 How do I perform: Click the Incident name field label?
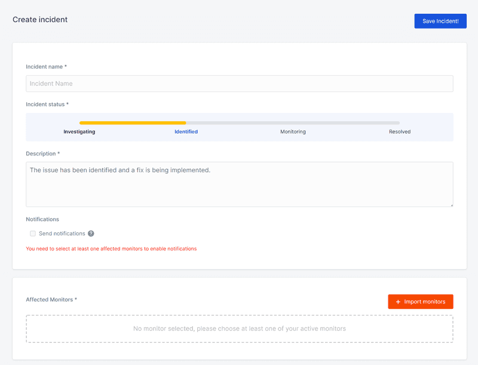46,66
